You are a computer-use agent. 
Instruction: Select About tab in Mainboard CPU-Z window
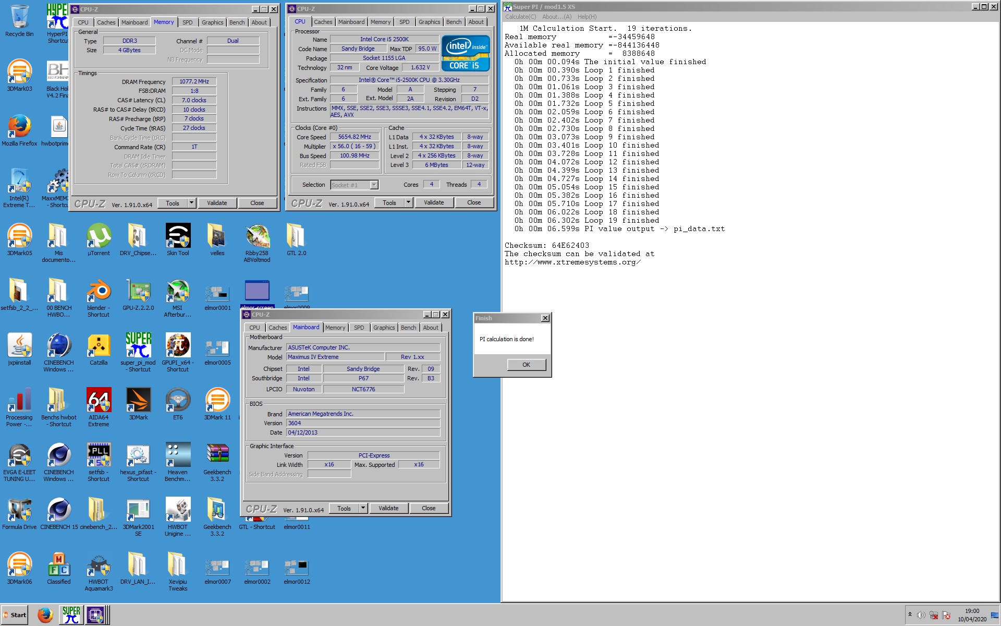coord(431,328)
